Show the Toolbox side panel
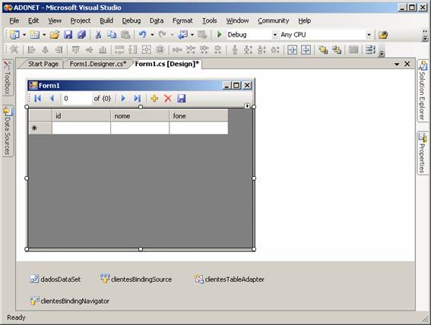This screenshot has height=325, width=431. pyautogui.click(x=8, y=78)
